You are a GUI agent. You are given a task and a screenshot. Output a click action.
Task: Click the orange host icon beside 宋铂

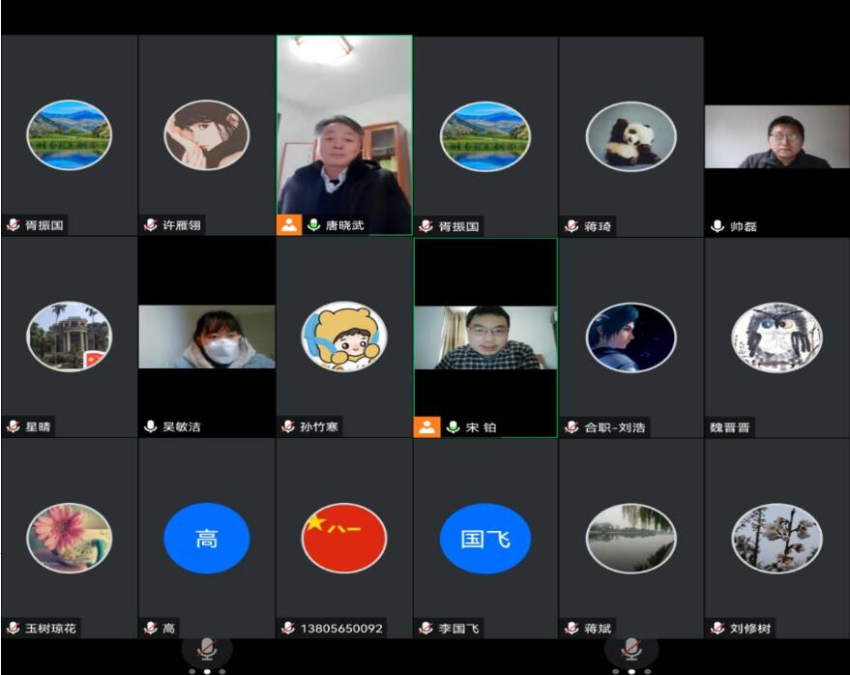click(x=426, y=426)
